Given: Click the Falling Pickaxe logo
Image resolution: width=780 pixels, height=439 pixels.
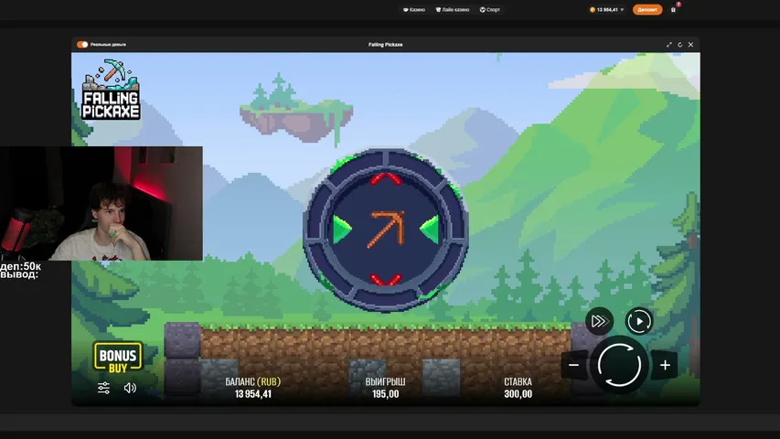Looking at the screenshot, I should tap(111, 90).
